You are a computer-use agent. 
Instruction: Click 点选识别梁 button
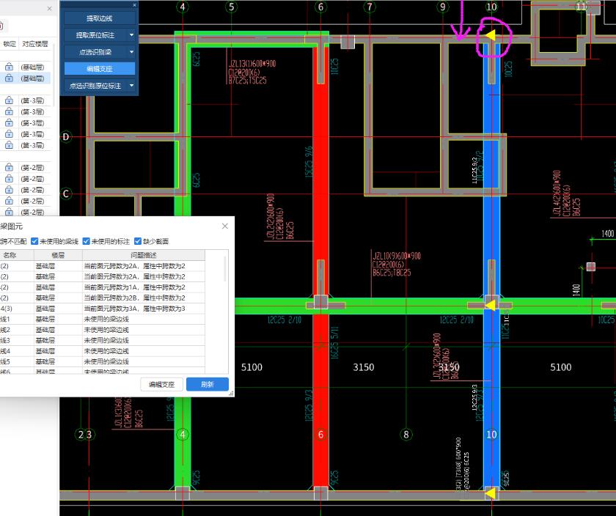(95, 52)
